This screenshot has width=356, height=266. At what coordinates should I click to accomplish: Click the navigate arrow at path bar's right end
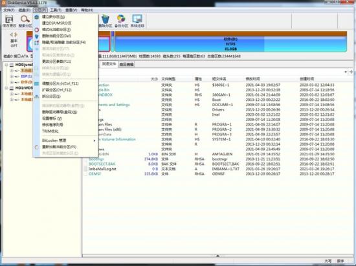coord(351,72)
